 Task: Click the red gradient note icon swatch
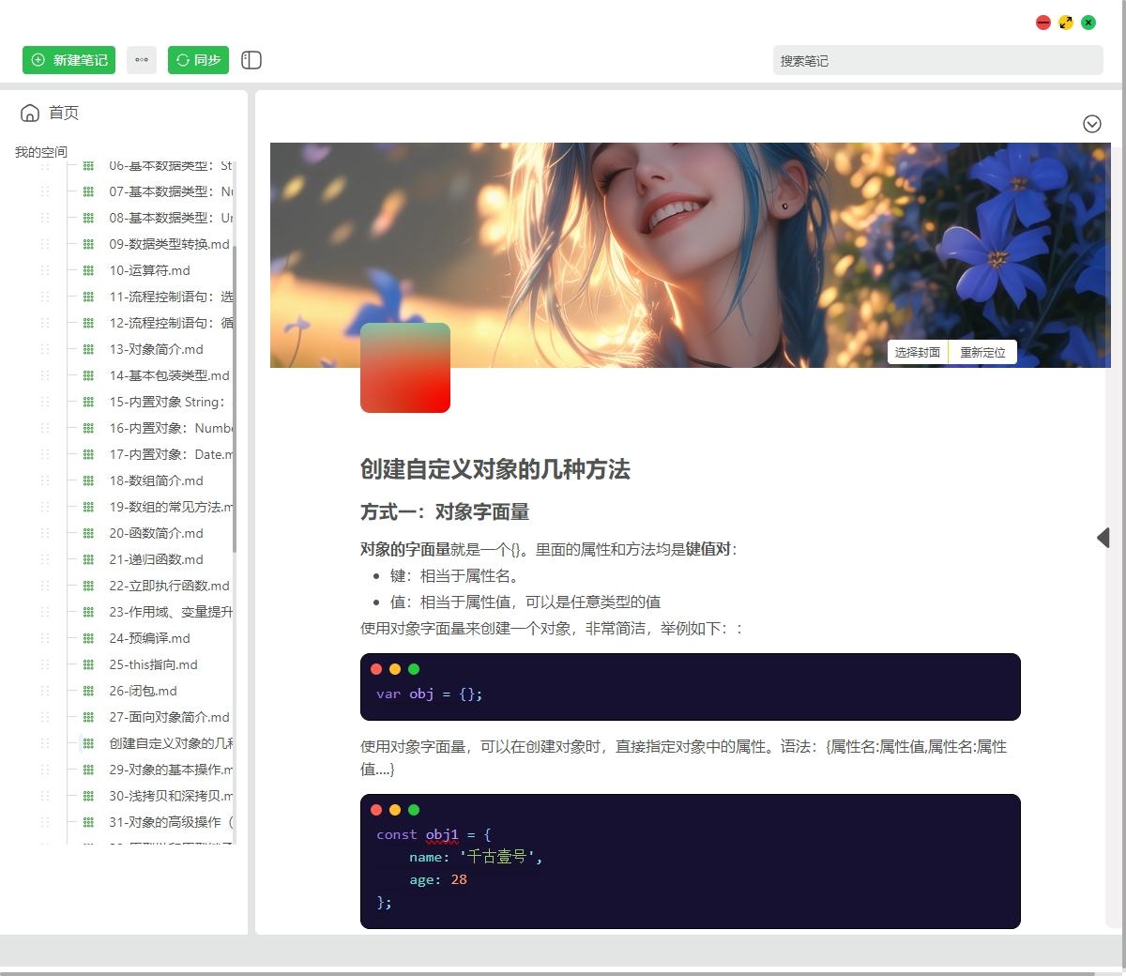404,367
